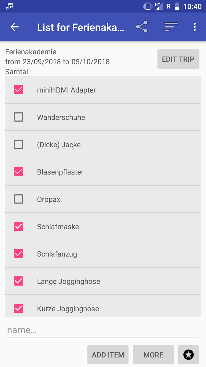Uncheck the Schlafmaske item
This screenshot has height=367, width=206.
pyautogui.click(x=19, y=227)
